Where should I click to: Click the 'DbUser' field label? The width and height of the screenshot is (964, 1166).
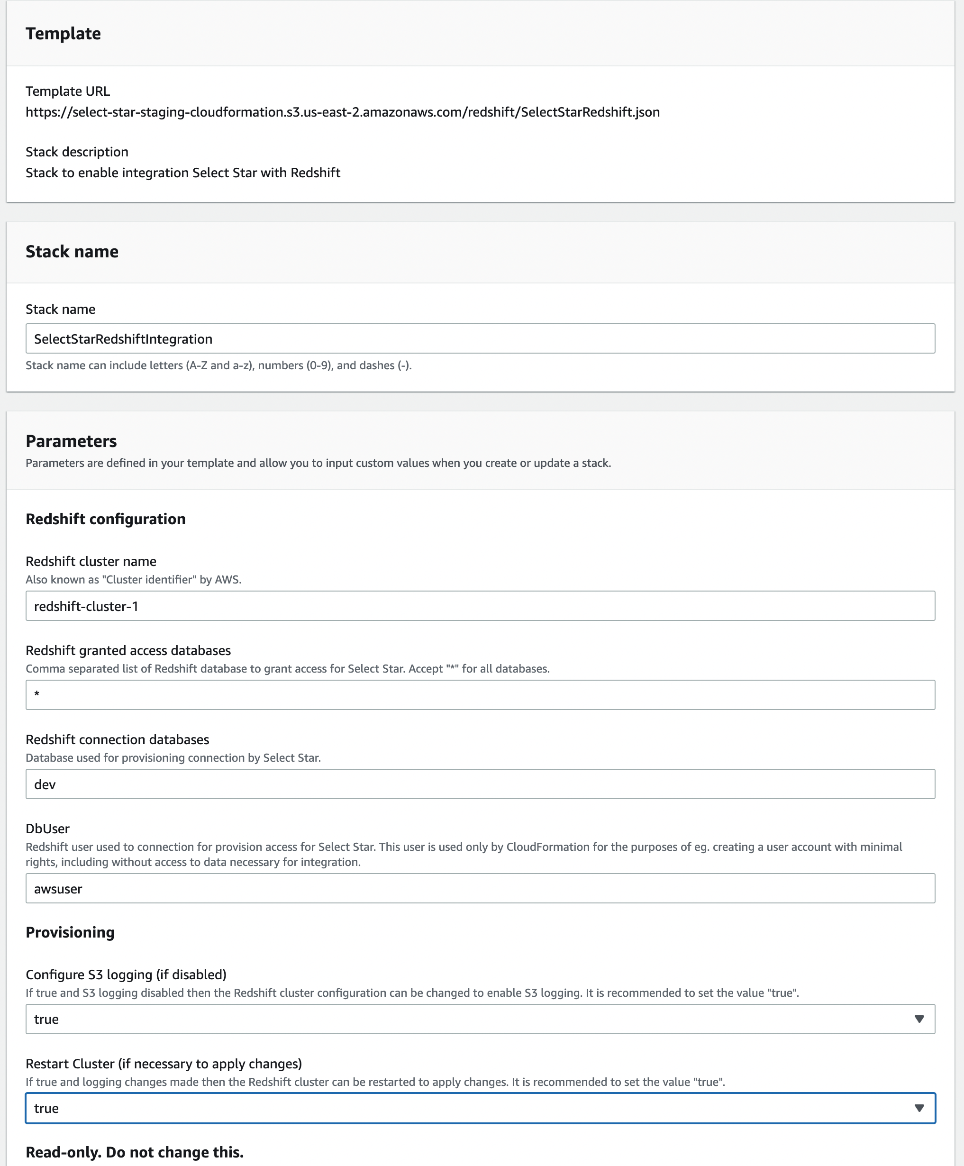(x=48, y=829)
